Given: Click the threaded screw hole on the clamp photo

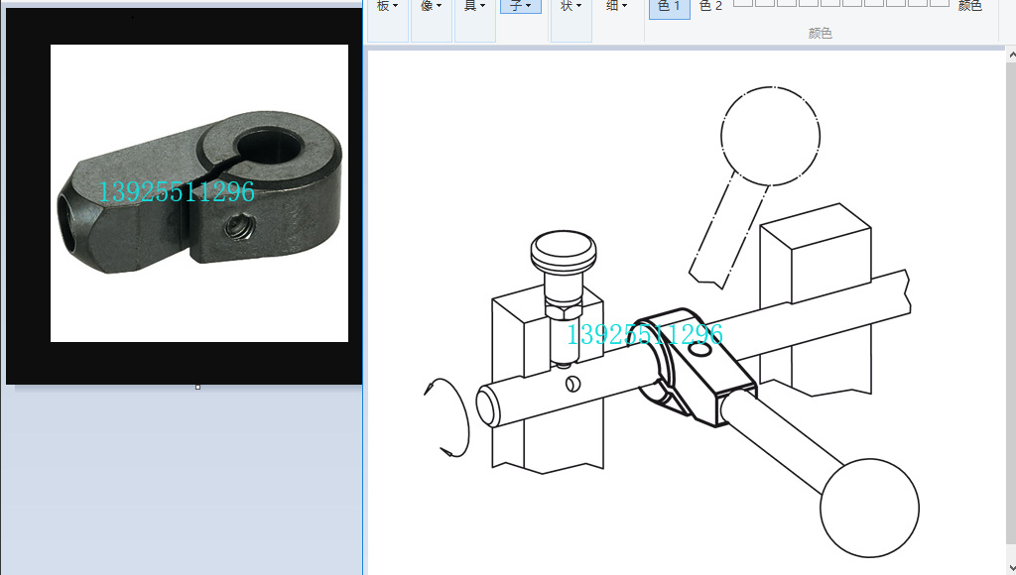Looking at the screenshot, I should click(238, 230).
